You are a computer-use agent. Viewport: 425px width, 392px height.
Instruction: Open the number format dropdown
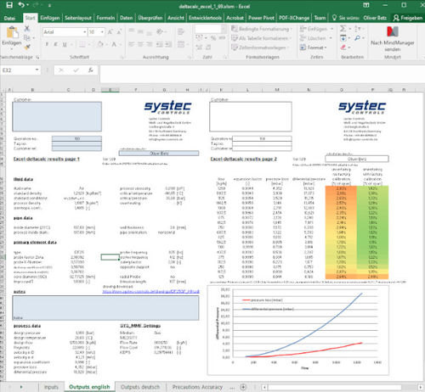[224, 29]
